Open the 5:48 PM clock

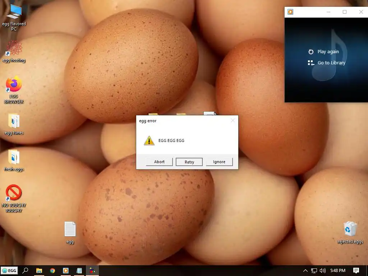(338, 271)
